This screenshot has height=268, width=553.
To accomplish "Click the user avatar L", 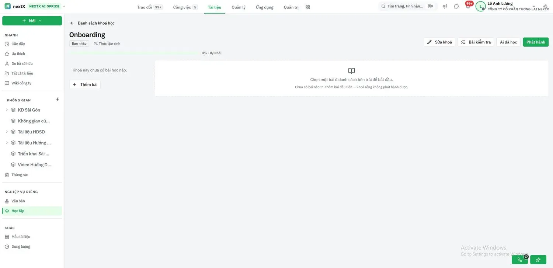I will [x=480, y=6].
